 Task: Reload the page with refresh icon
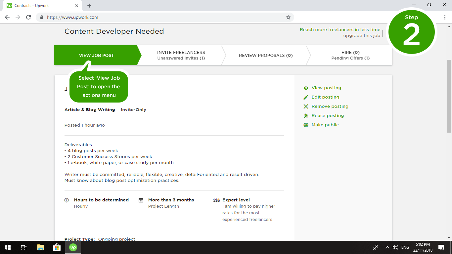pyautogui.click(x=28, y=17)
